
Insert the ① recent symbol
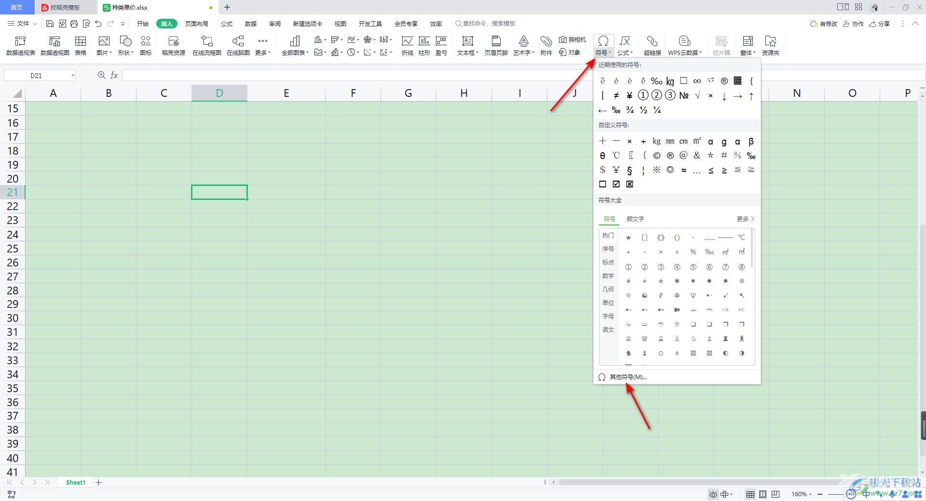[x=643, y=95]
